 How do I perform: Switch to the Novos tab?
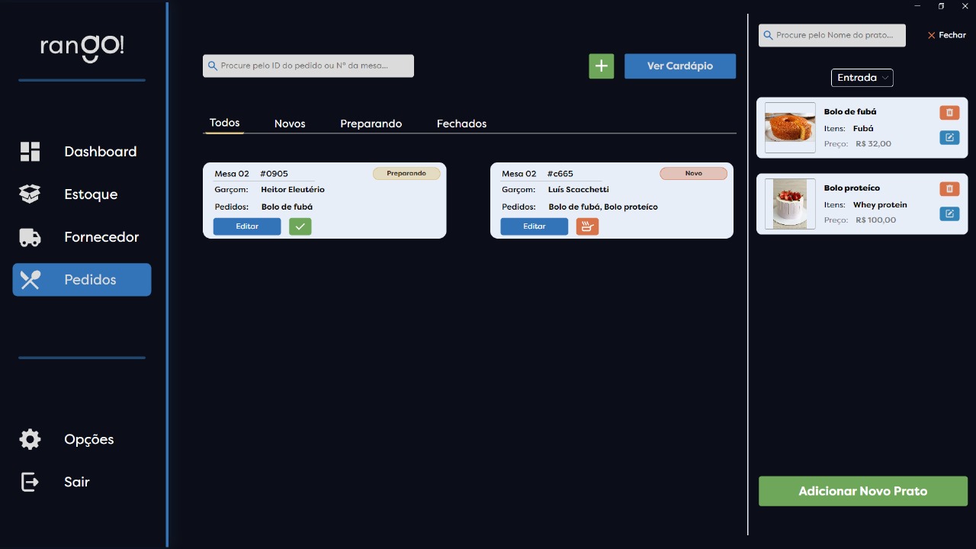pos(290,124)
